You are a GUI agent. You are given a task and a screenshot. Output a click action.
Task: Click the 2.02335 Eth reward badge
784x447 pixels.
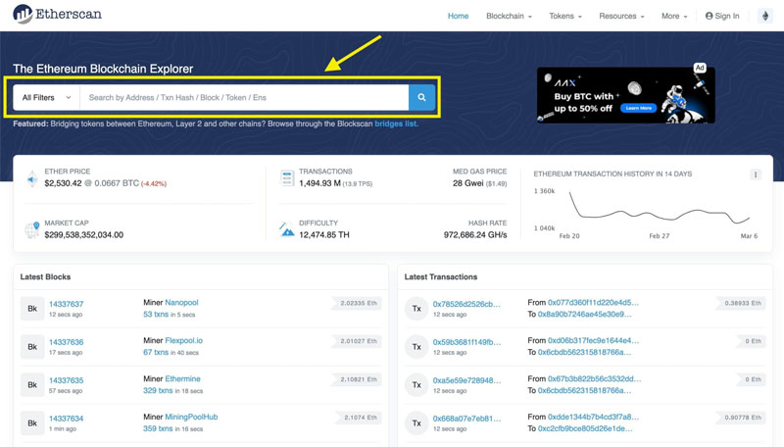click(x=359, y=303)
